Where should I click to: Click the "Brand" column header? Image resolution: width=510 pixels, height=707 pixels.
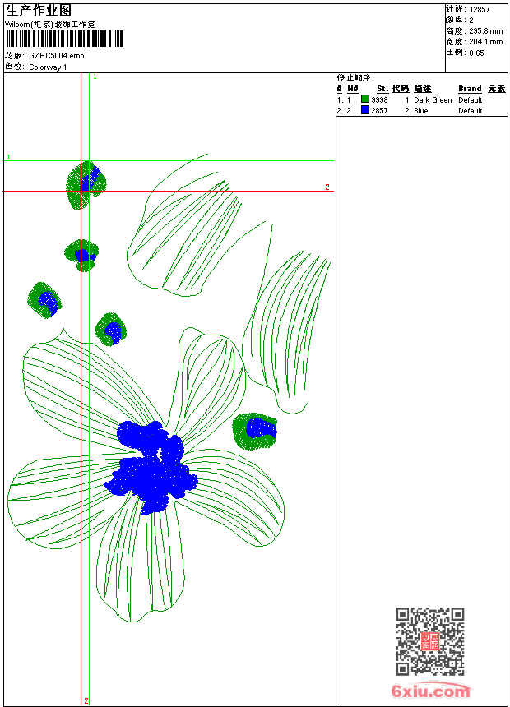470,89
